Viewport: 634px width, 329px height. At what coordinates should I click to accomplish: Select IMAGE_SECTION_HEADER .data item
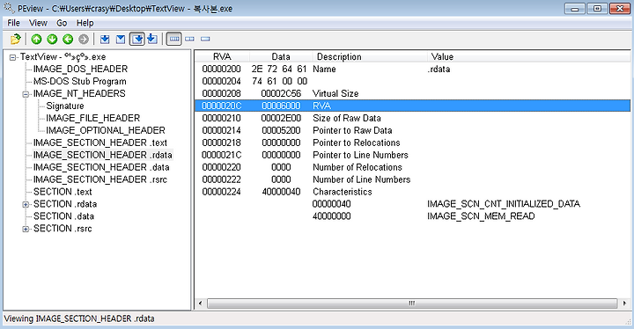[x=101, y=167]
